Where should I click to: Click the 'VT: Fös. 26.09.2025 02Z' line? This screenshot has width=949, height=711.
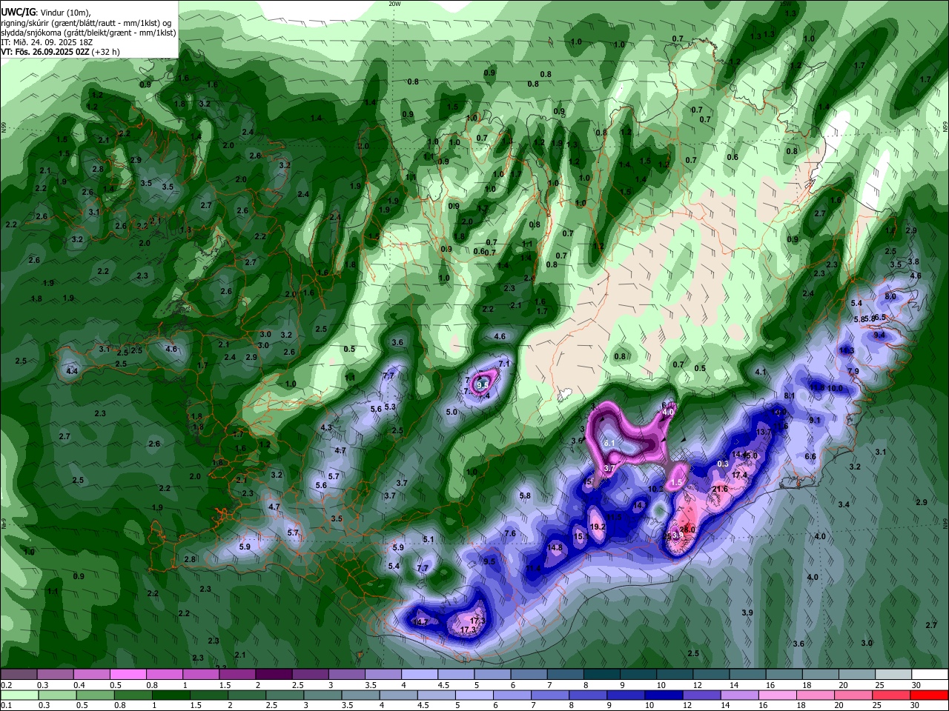(x=45, y=52)
